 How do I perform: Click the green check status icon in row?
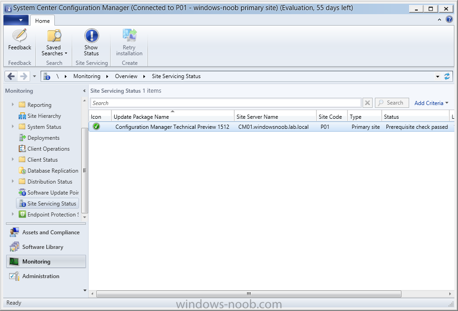96,127
